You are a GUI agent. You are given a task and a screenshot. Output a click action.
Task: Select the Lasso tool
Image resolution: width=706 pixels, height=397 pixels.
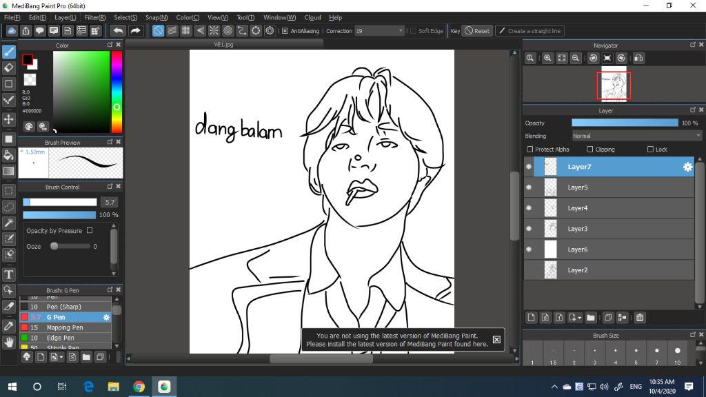[x=9, y=207]
